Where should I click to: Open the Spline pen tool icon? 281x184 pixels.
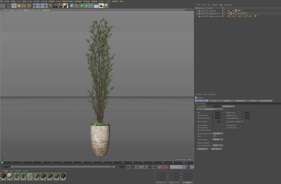(77, 6)
